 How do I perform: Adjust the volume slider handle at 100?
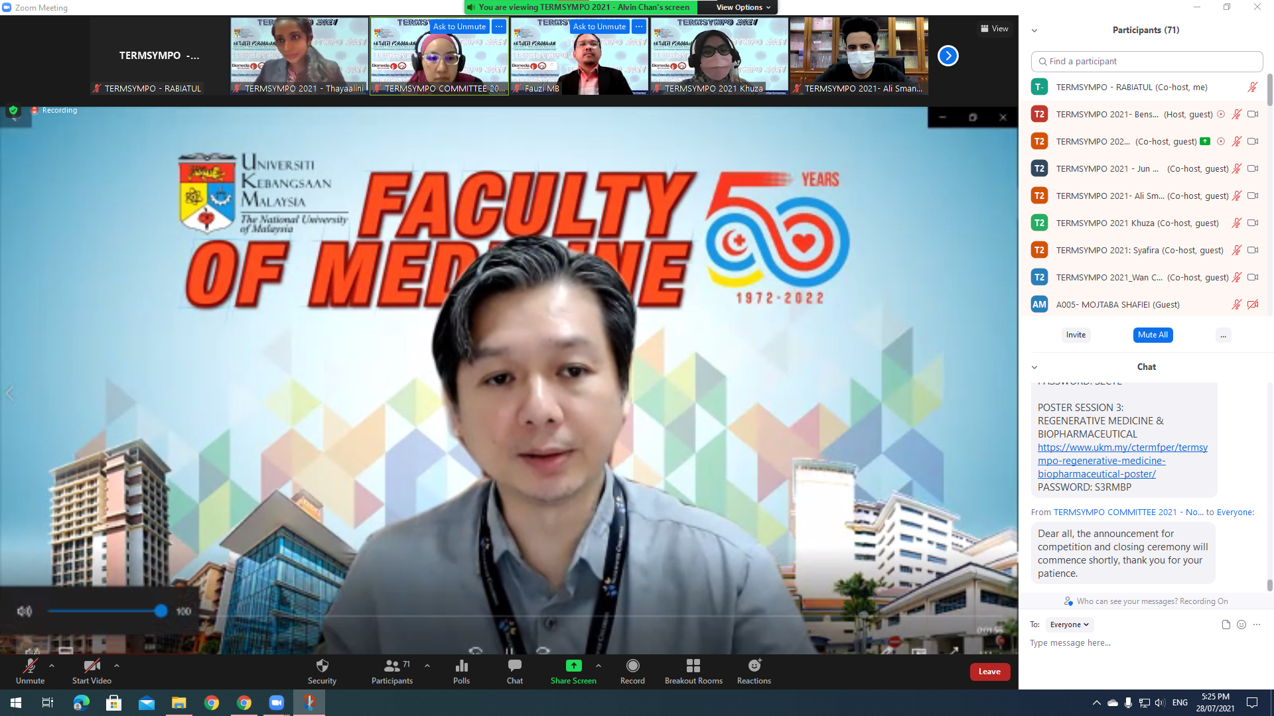(x=161, y=611)
